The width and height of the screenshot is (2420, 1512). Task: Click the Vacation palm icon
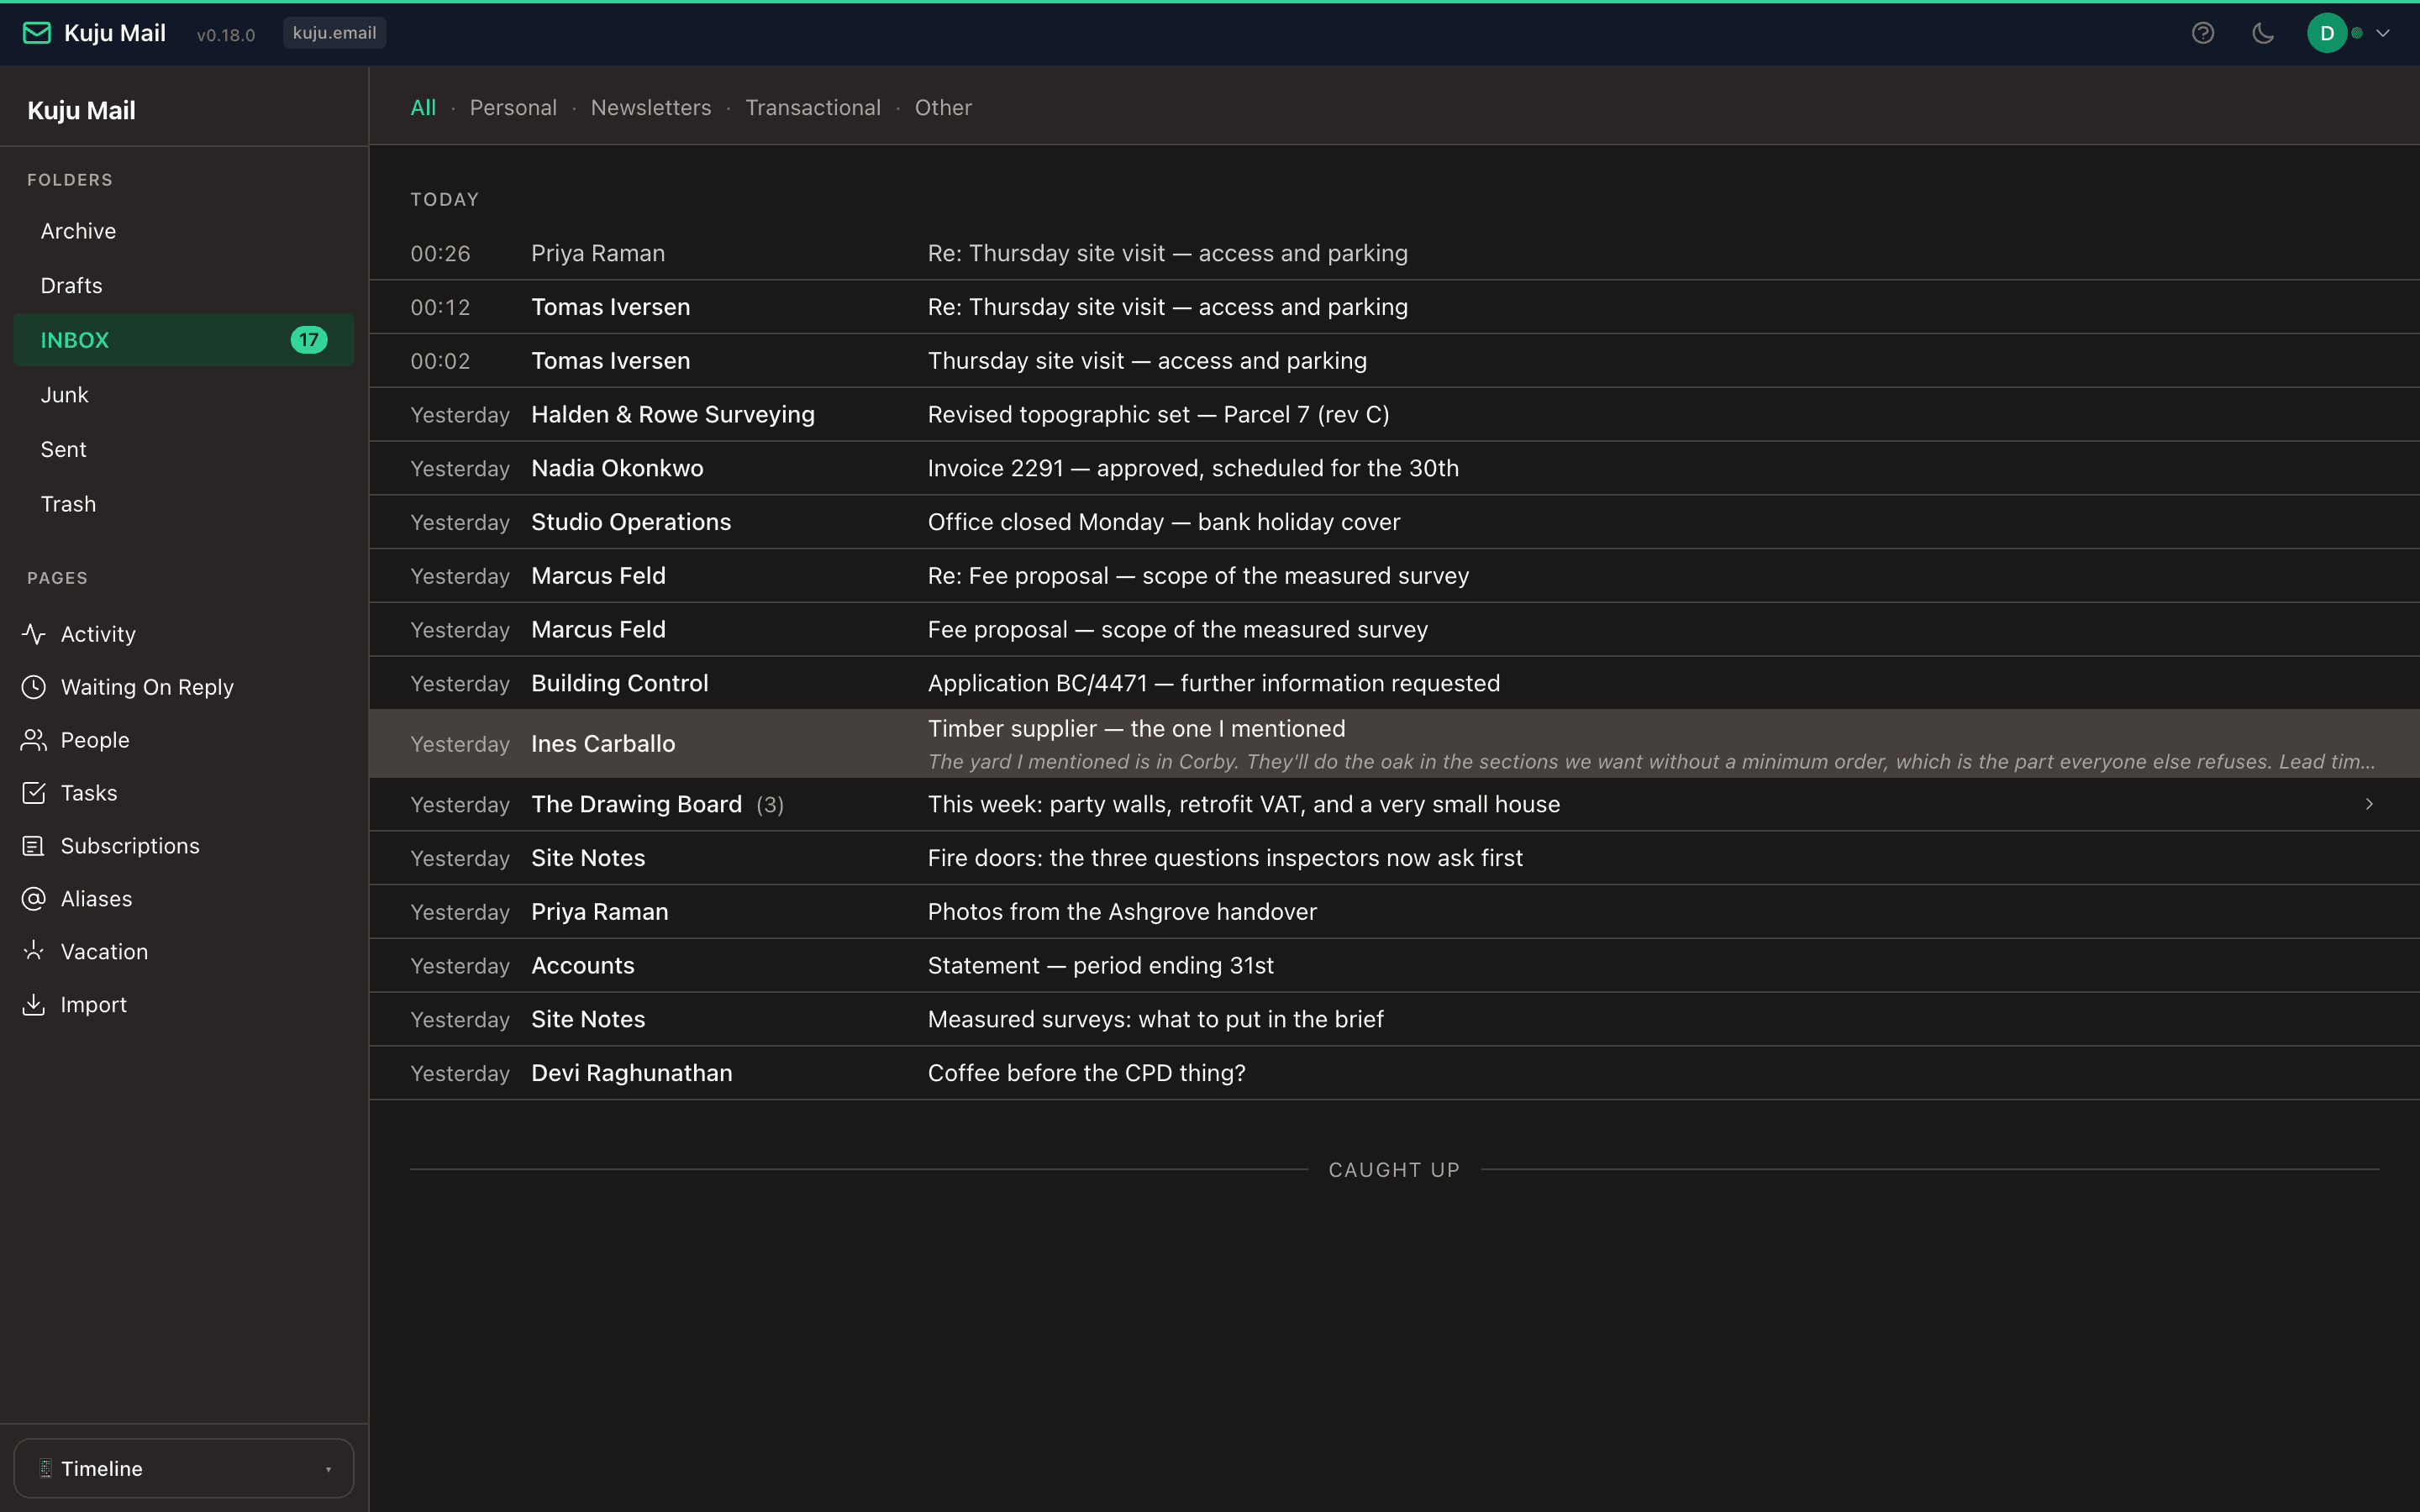(x=34, y=952)
